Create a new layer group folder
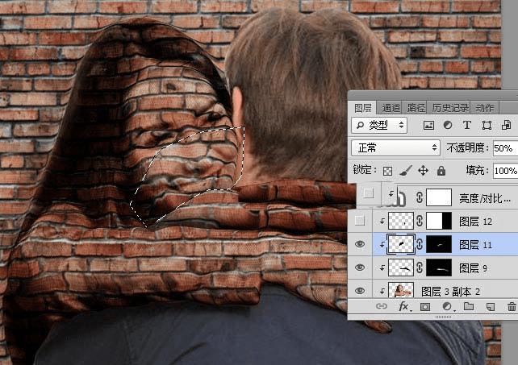The width and height of the screenshot is (518, 365). click(x=469, y=307)
